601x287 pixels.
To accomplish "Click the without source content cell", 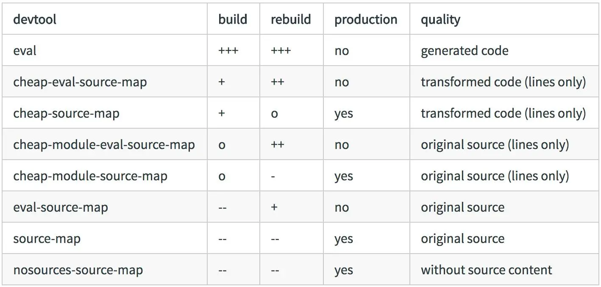I will 486,270.
